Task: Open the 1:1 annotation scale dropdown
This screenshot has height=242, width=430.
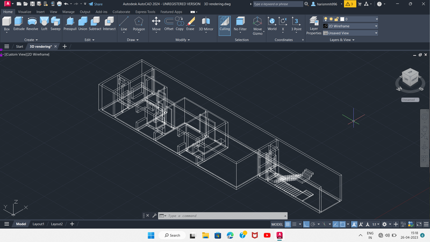Action: tap(376, 224)
